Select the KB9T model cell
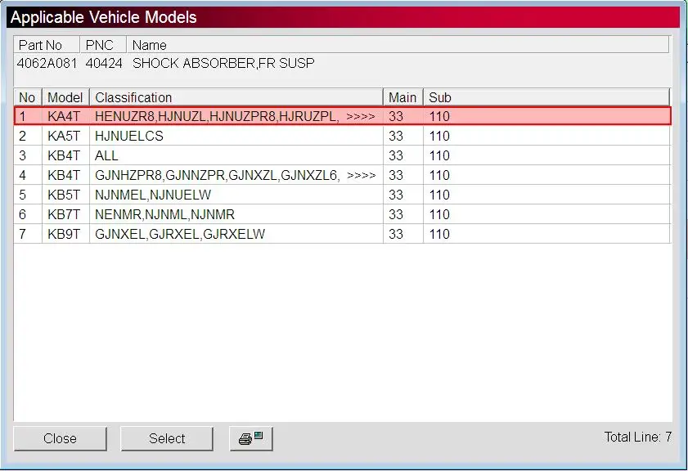Viewport: 688px width, 471px height. [x=64, y=234]
